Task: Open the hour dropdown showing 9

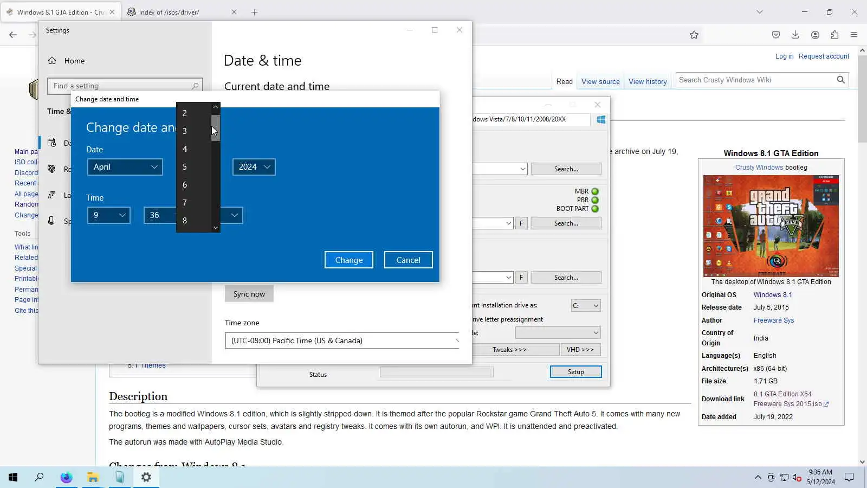Action: pos(108,215)
